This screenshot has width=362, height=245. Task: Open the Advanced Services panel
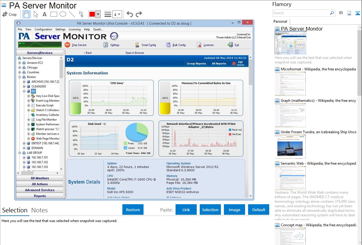click(x=40, y=190)
